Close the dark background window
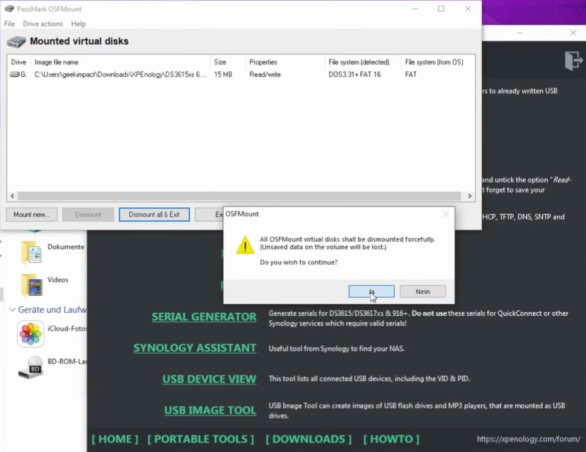586x452 pixels. pos(573,33)
